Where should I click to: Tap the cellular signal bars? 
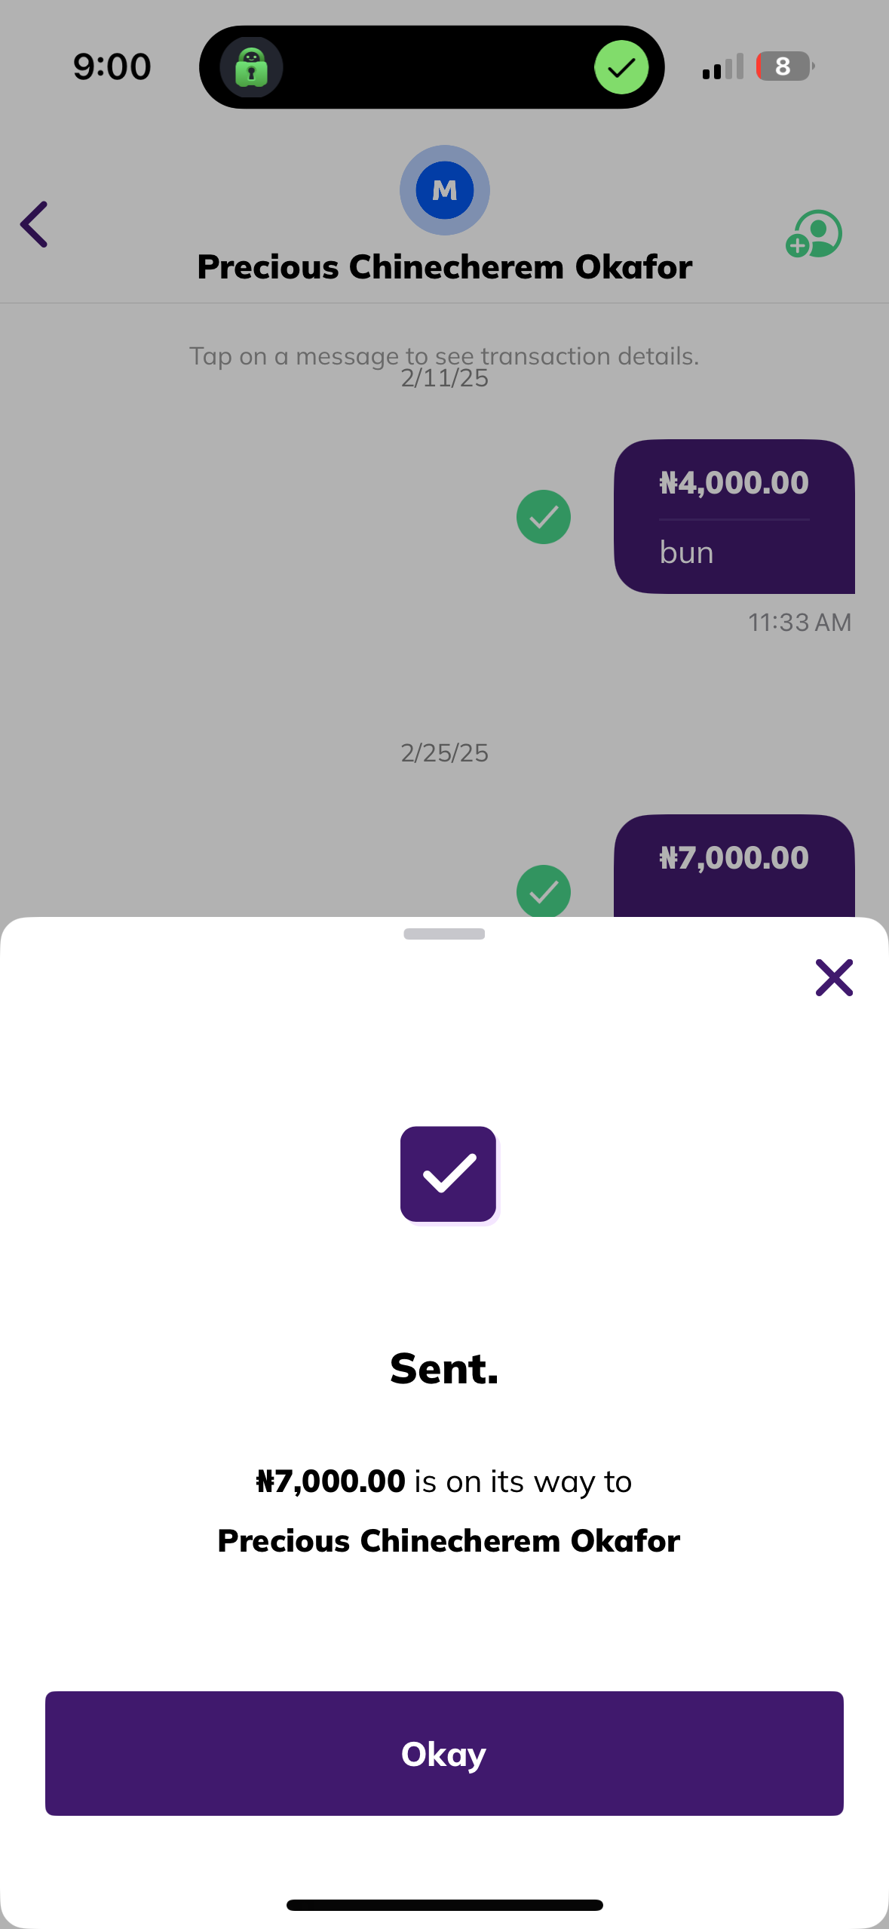722,66
